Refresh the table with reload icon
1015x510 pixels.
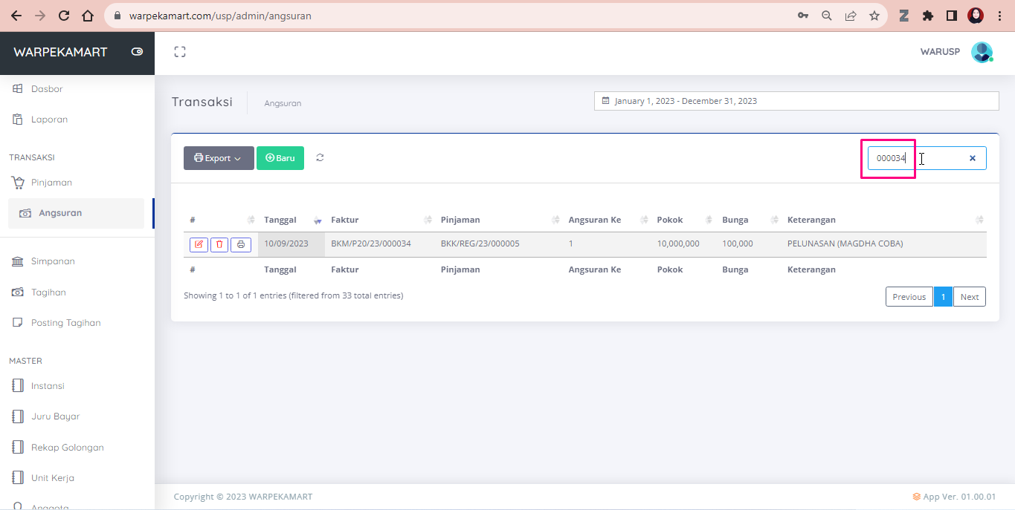click(320, 157)
